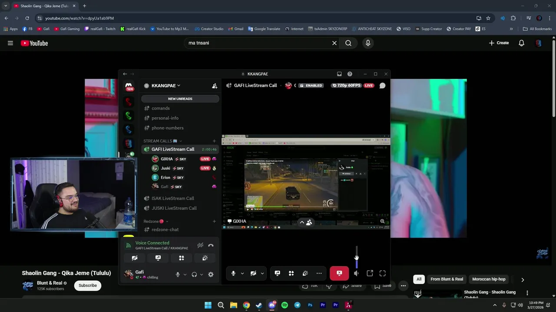Image resolution: width=556 pixels, height=312 pixels.
Task: Adjust the stream volume slider
Action: [x=357, y=257]
